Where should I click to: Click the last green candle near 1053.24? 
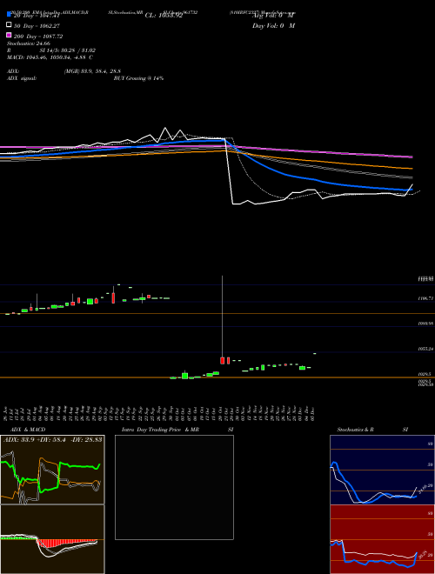coord(315,353)
